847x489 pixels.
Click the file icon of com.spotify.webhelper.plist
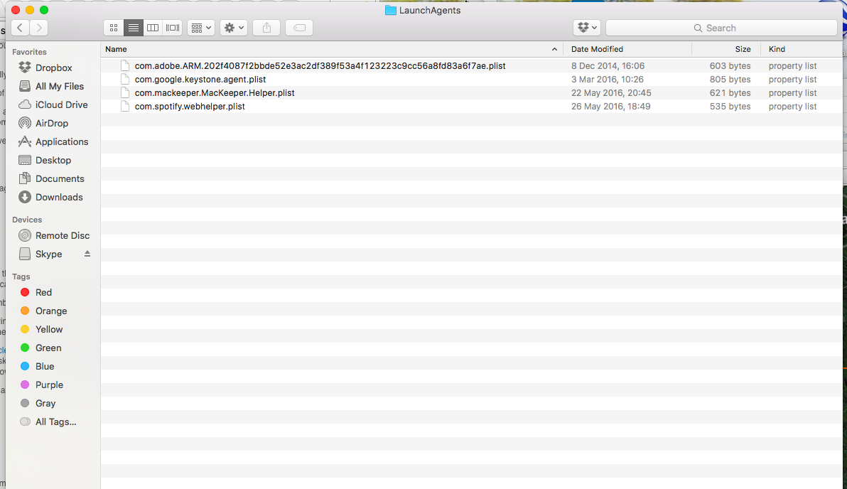click(125, 107)
